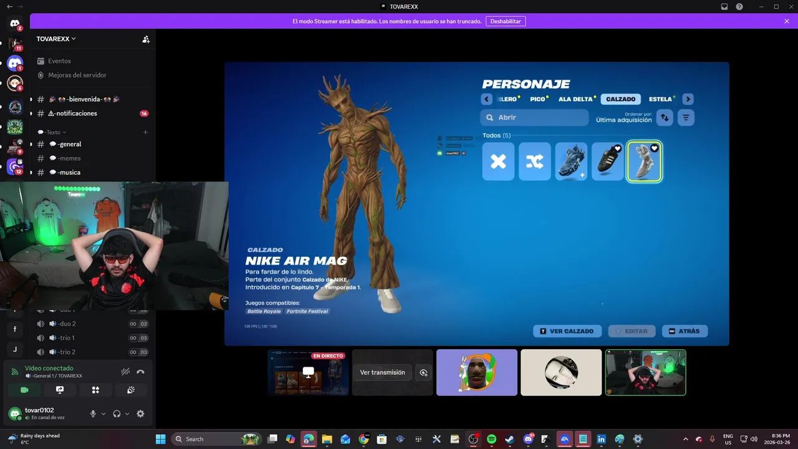The image size is (798, 449).
Task: Click the tovar0102 user avatar
Action: click(15, 413)
